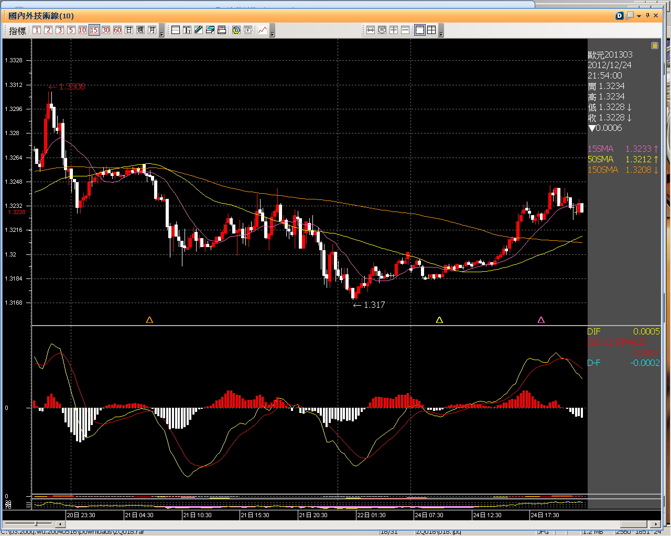Click the reset chart (R) icon
The width and height of the screenshot is (671, 536).
[x=382, y=30]
